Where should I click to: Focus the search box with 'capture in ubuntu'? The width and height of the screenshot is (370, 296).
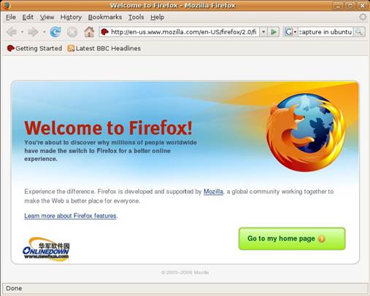click(x=325, y=32)
